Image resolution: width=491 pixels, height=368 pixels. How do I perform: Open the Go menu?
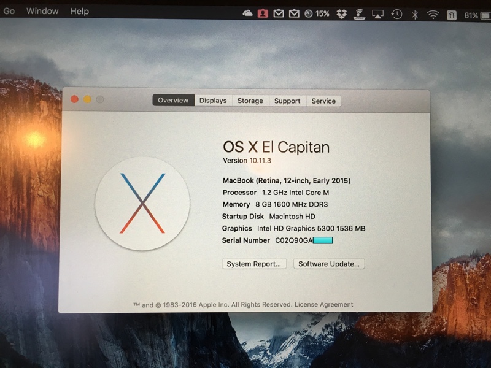tap(9, 11)
